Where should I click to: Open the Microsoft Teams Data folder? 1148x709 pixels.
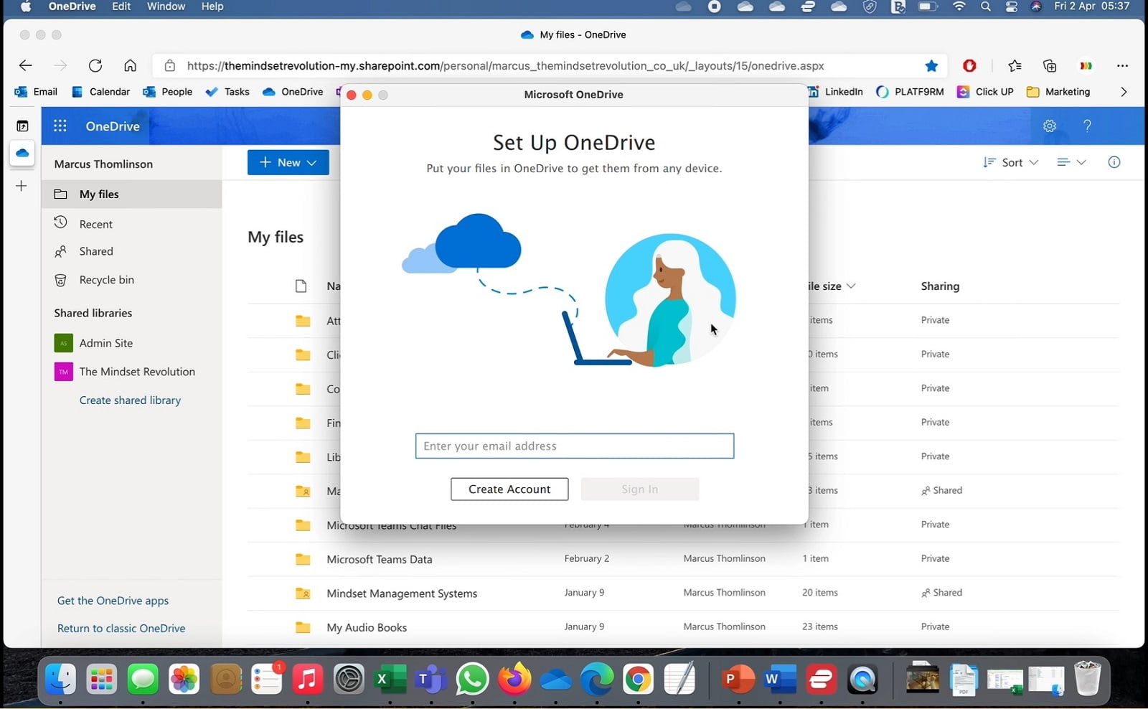tap(379, 559)
